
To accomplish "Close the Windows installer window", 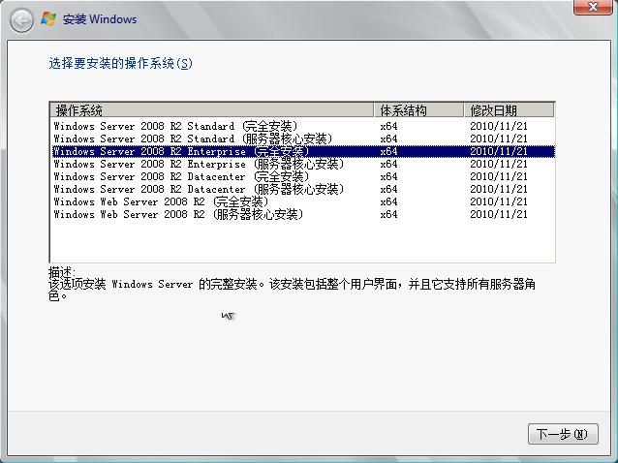I will [593, 7].
